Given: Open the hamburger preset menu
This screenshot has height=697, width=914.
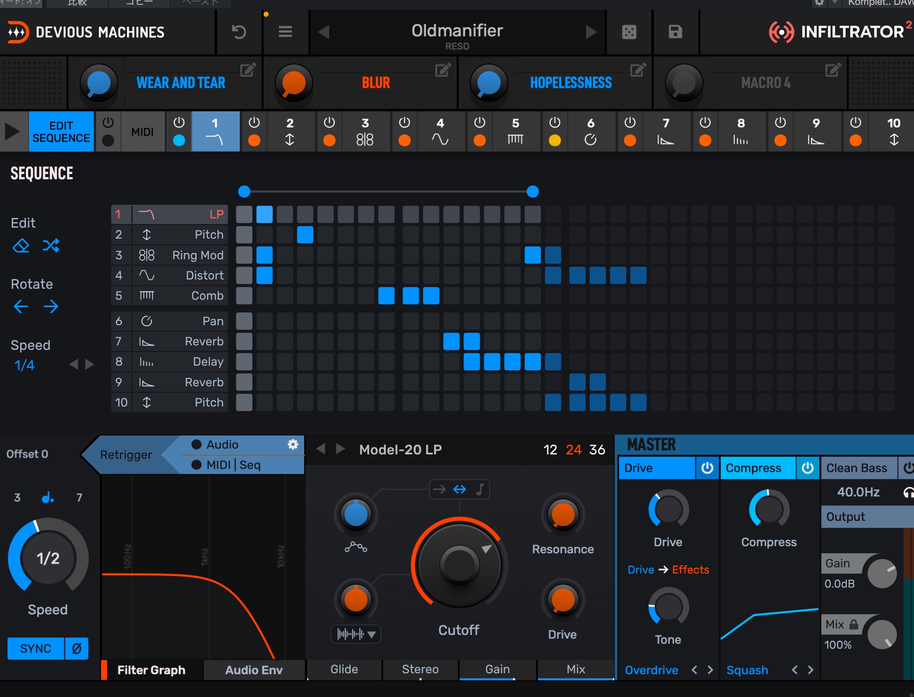Looking at the screenshot, I should click(285, 32).
